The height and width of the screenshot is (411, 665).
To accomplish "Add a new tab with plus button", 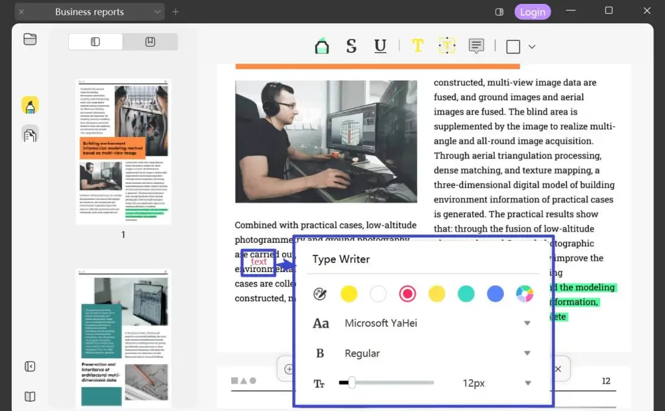I will (175, 12).
